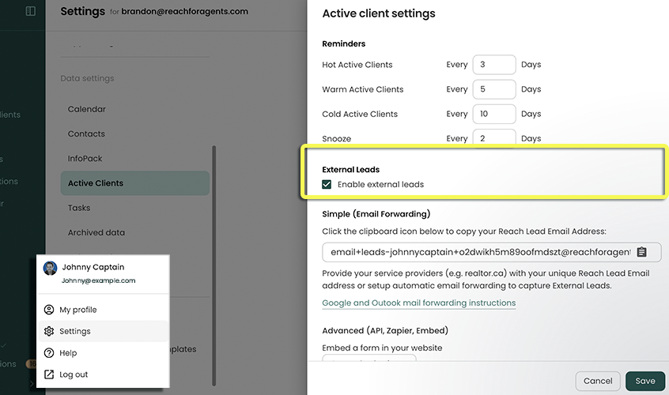Select Tasks in the settings list
This screenshot has height=395, width=669.
79,208
